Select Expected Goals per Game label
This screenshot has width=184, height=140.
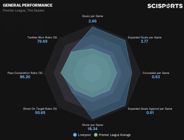145,38
